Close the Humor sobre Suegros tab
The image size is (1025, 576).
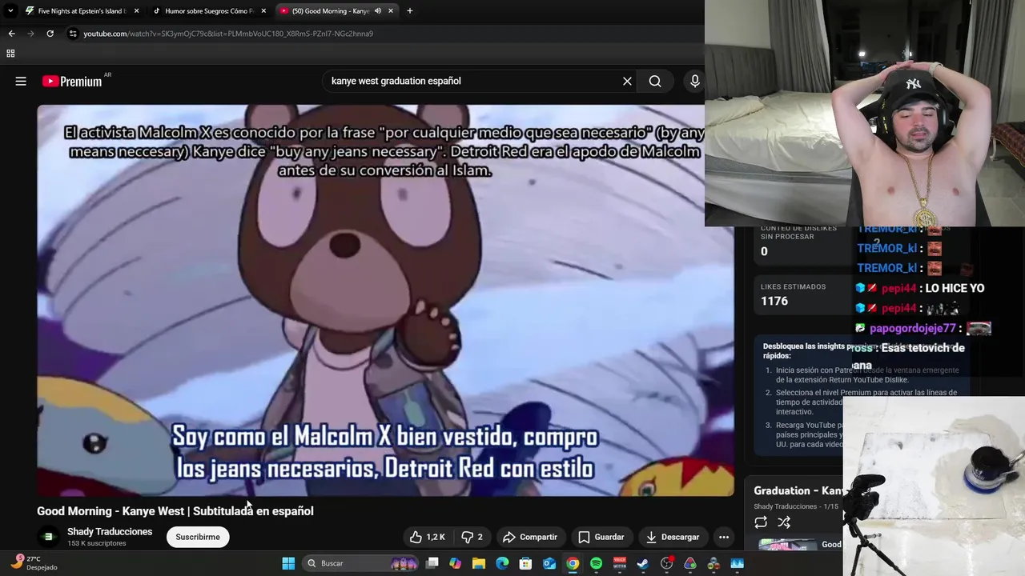click(x=264, y=10)
